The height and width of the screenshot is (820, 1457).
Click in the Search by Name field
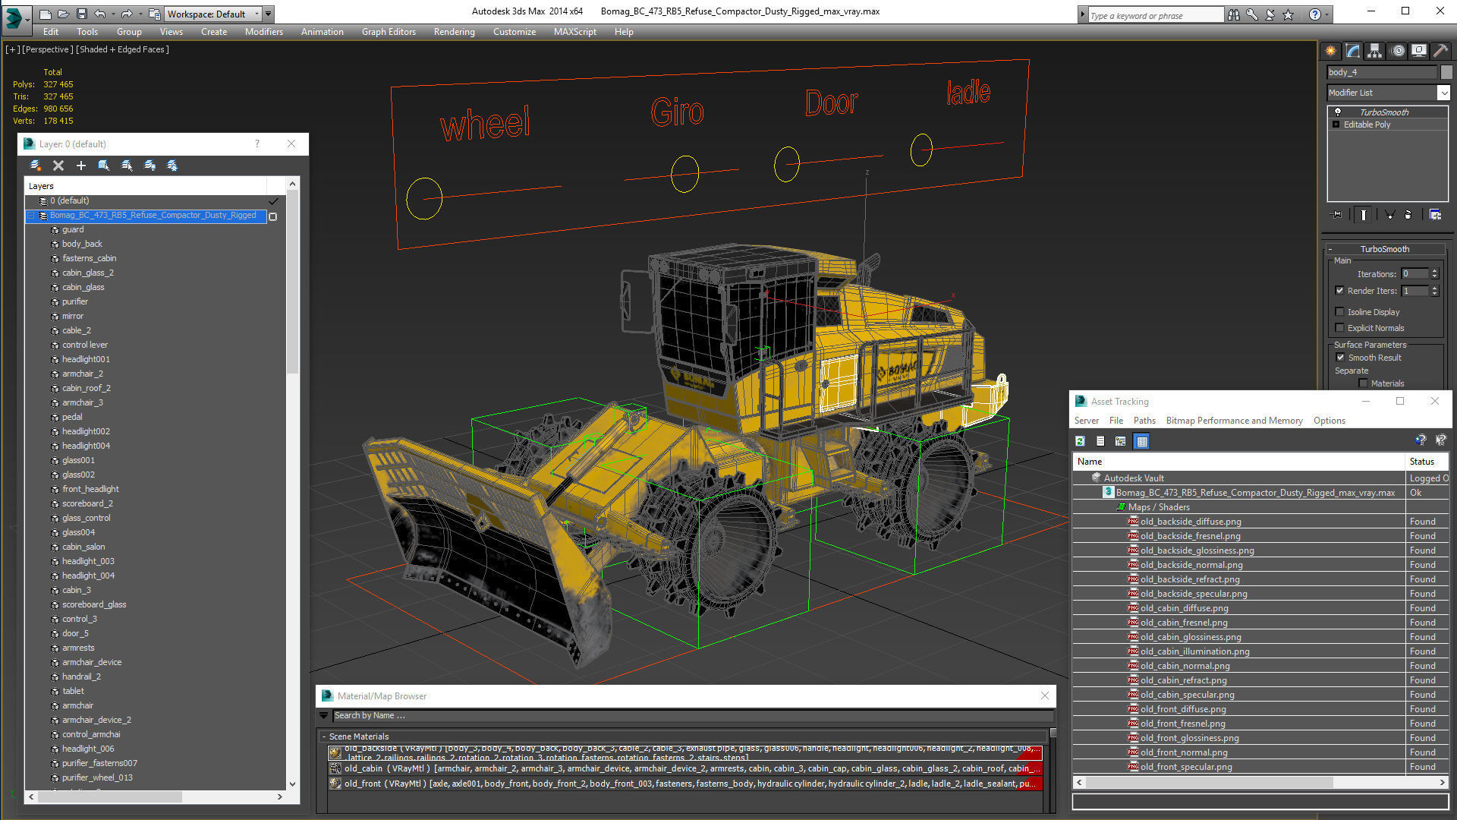click(693, 715)
